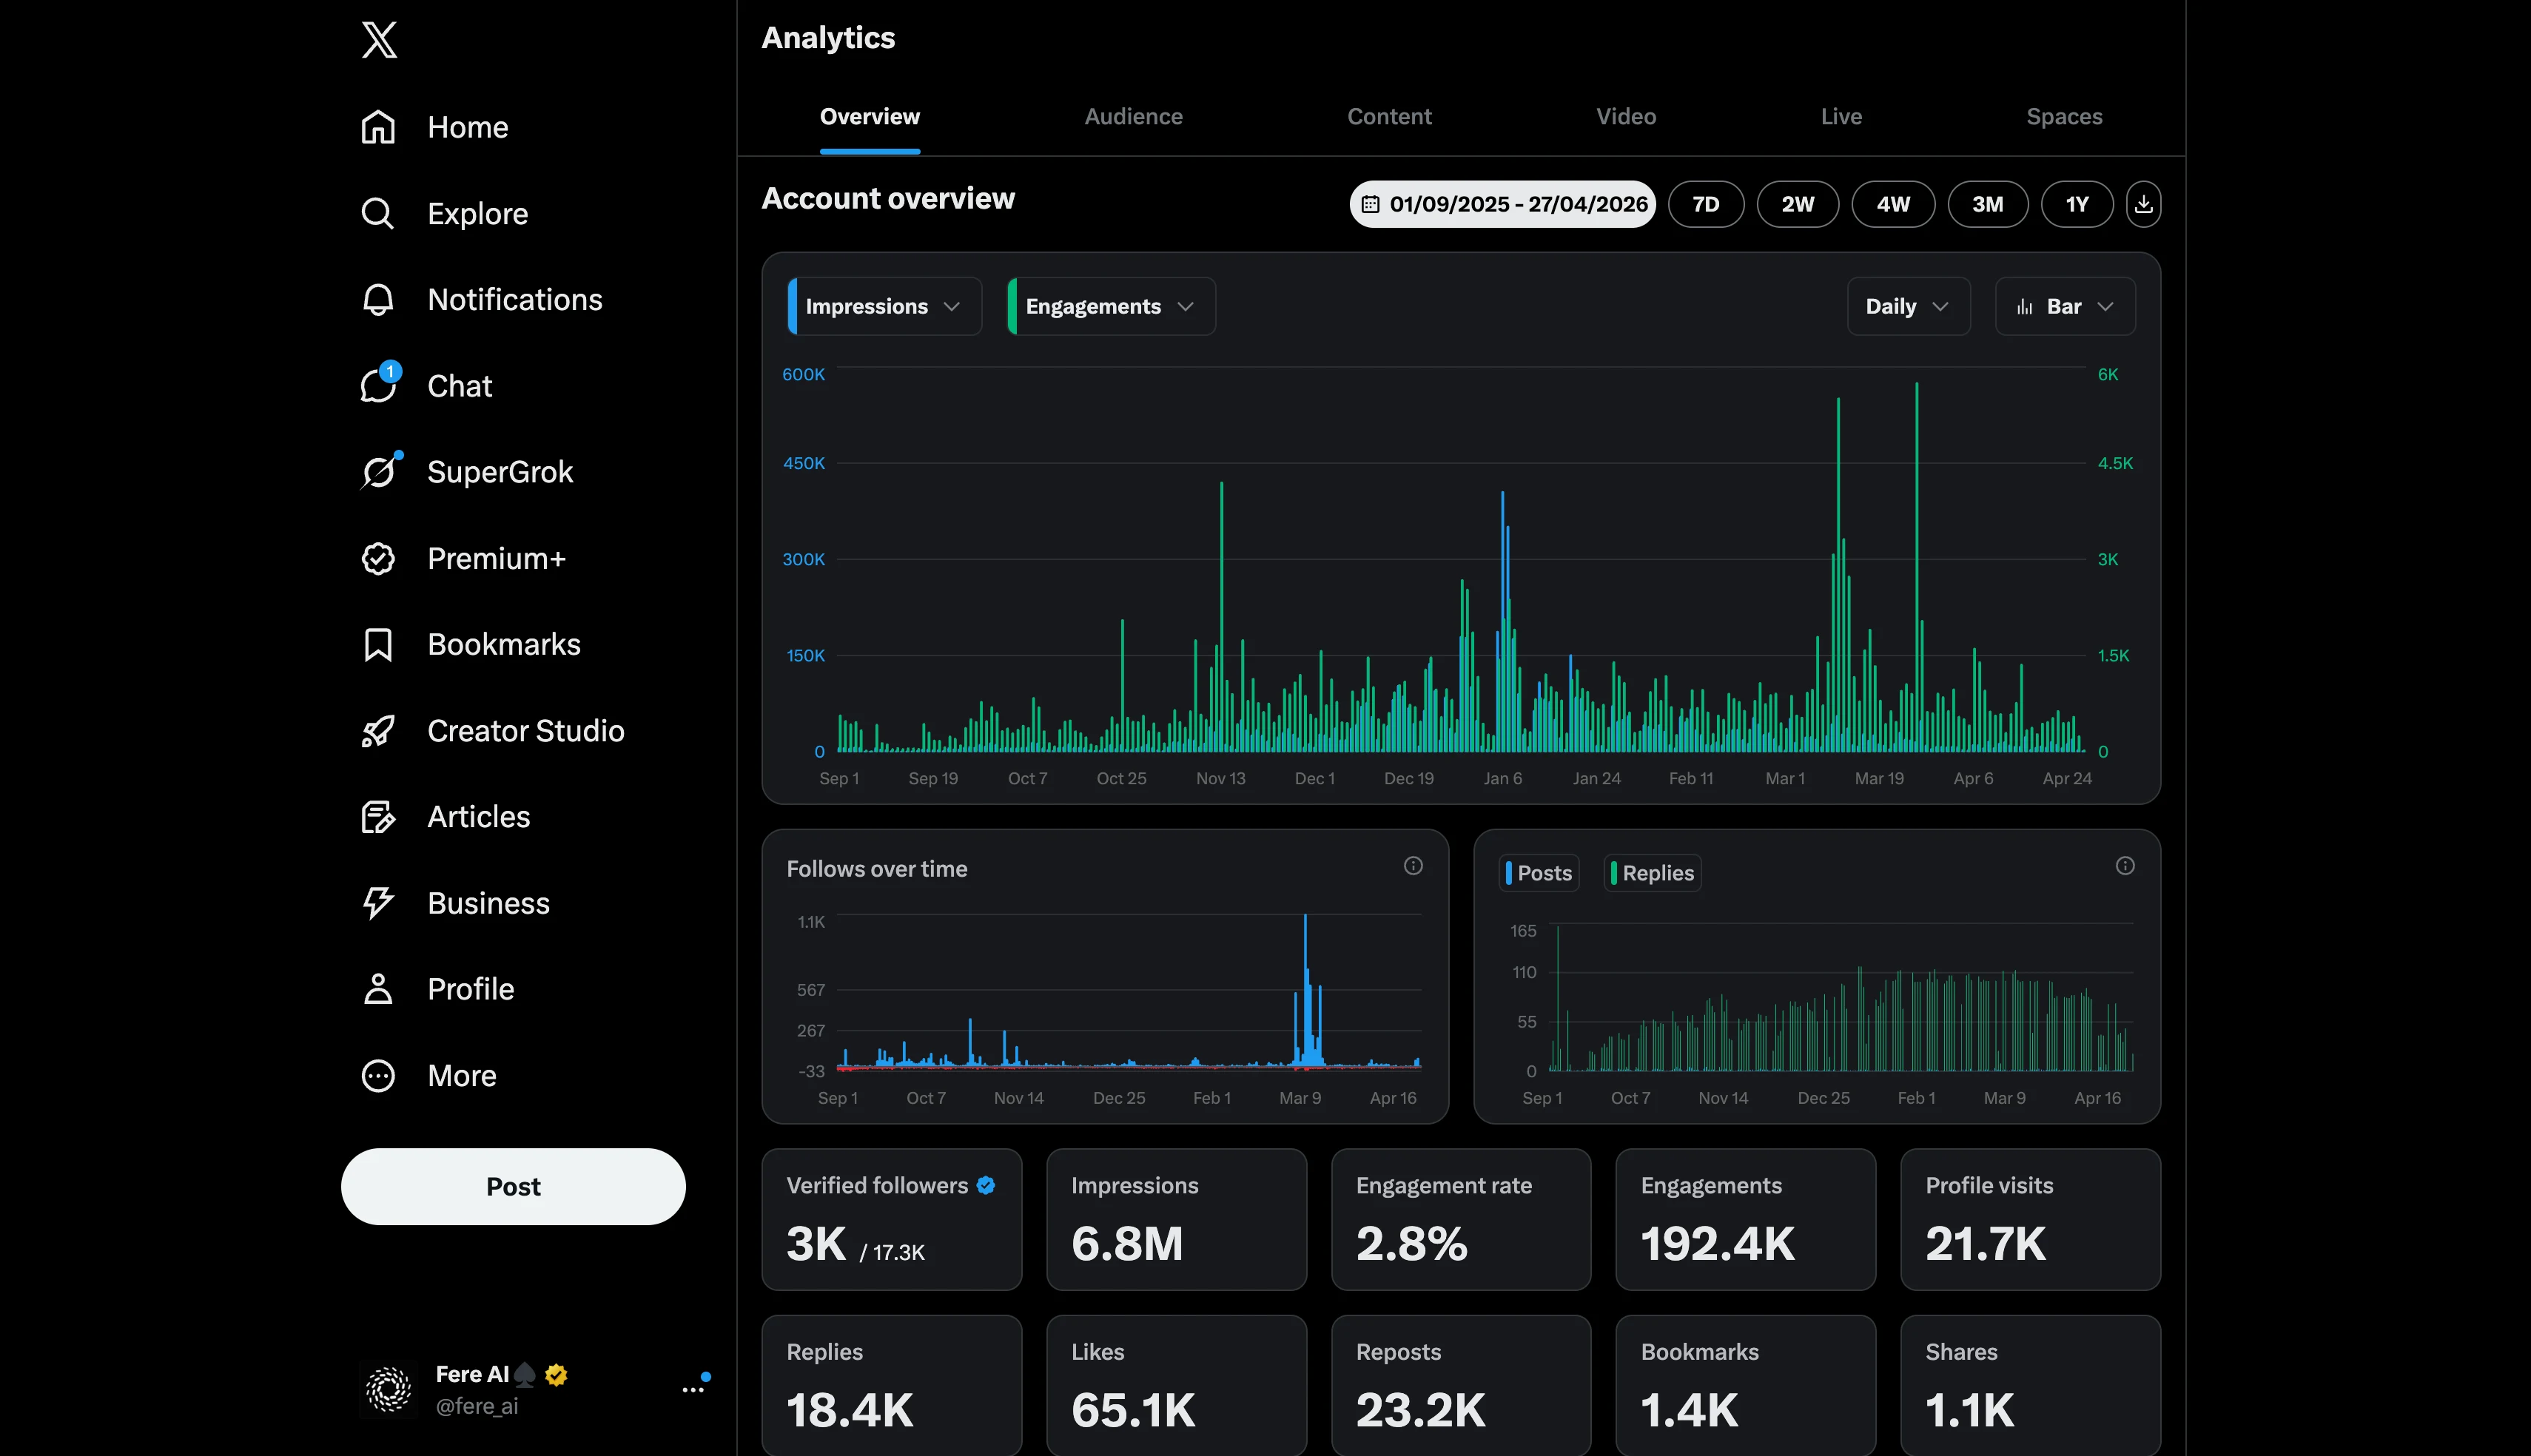Download analytics data with download icon
The height and width of the screenshot is (1456, 2531).
2143,204
